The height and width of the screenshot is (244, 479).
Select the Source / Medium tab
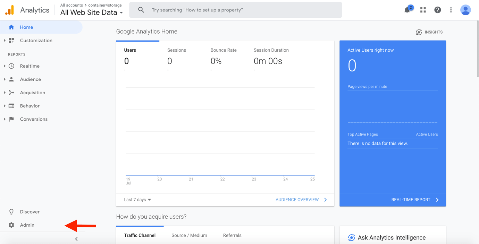[189, 235]
